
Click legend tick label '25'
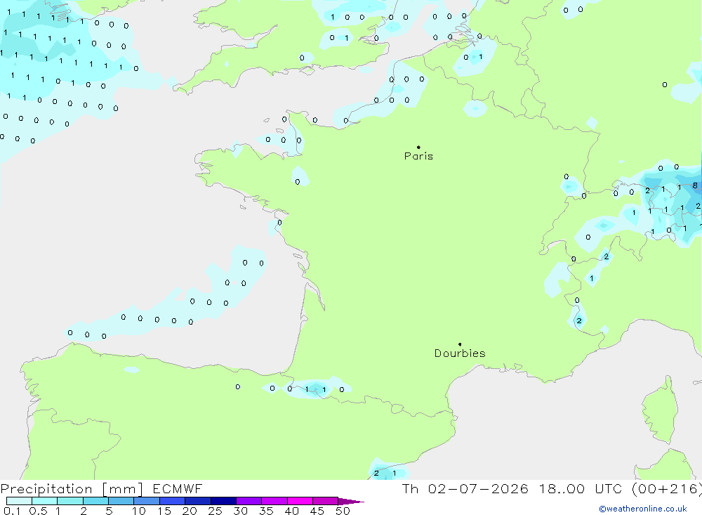click(216, 511)
